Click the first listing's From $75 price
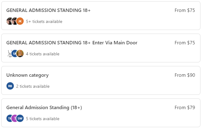 click(184, 10)
